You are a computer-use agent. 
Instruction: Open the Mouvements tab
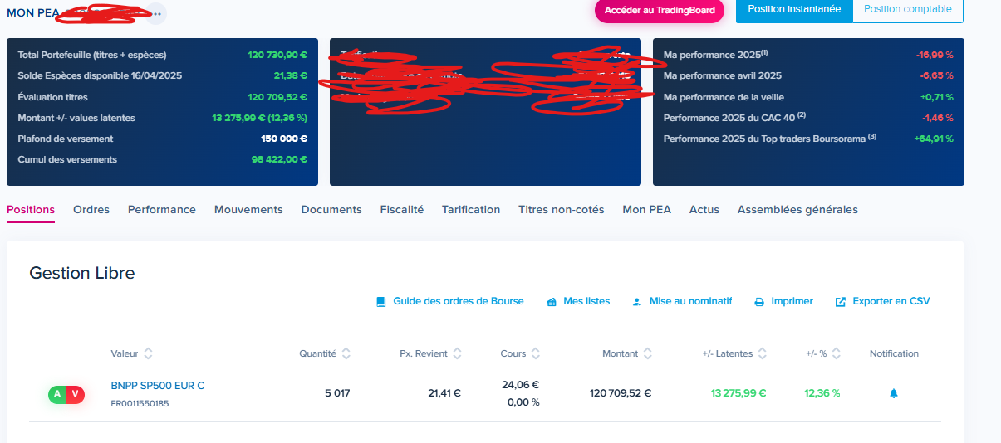tap(248, 210)
